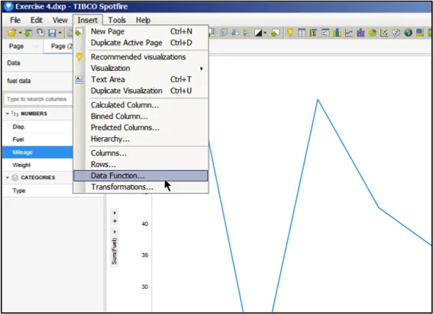Click the Text Area icon in the Insert menu
This screenshot has height=314, width=433.
tap(79, 80)
